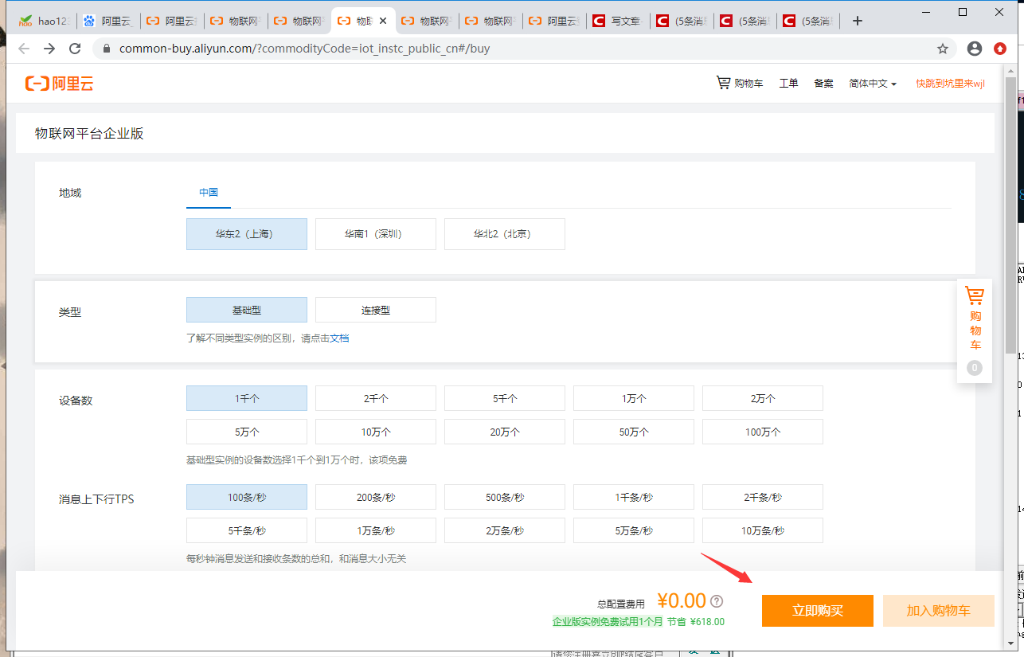The width and height of the screenshot is (1024, 657).
Task: Set message TPS to 500条/秒
Action: pos(505,497)
